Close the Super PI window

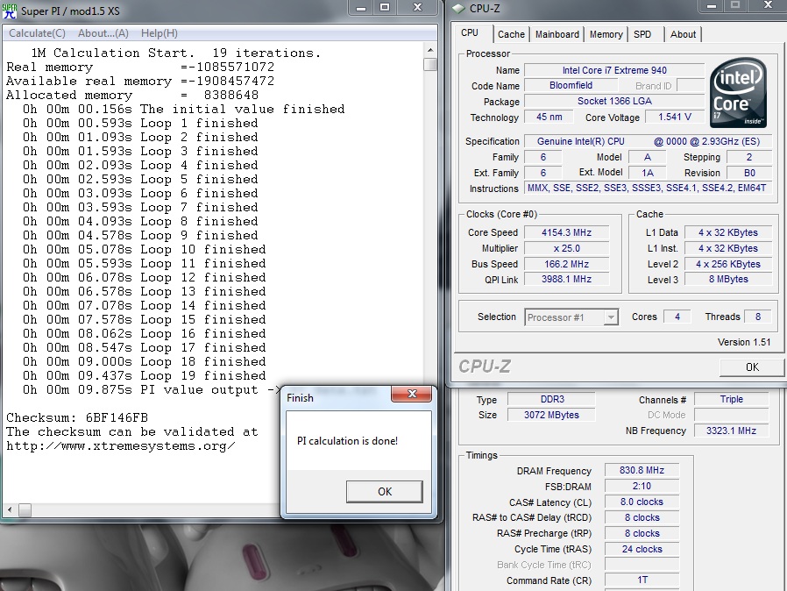tap(417, 8)
